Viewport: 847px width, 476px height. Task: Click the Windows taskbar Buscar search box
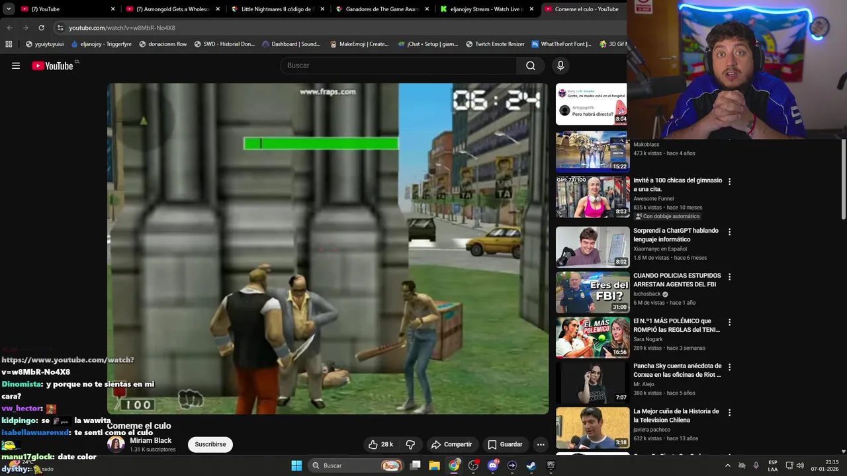[354, 465]
